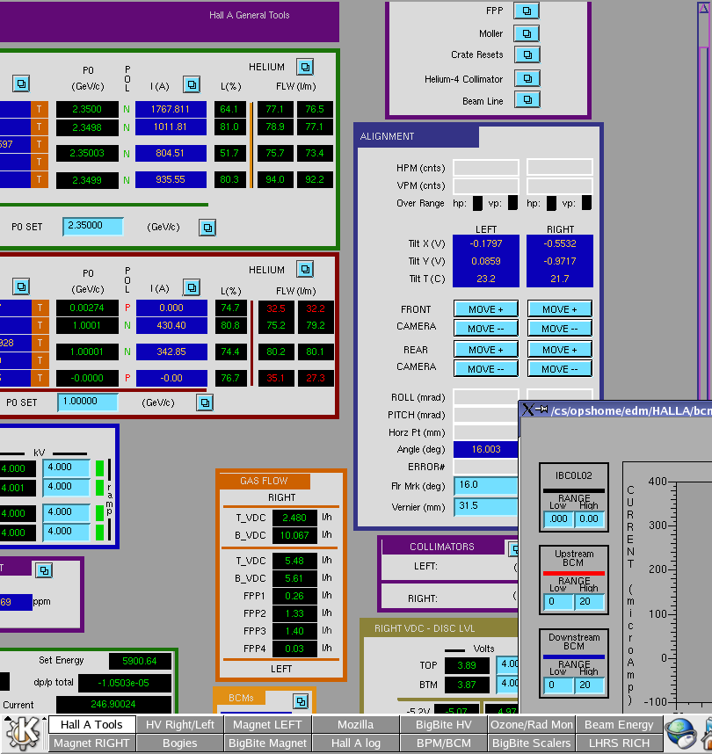Switch to HV Right/Left taskbar window
712x754 pixels.
(x=180, y=724)
